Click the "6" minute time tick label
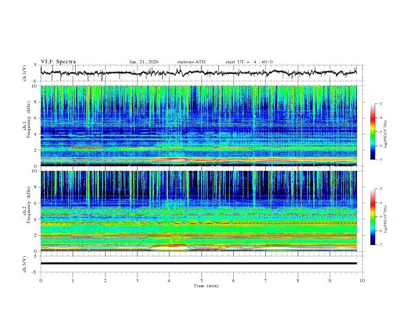Screen dimensions: 408x315 233,281
